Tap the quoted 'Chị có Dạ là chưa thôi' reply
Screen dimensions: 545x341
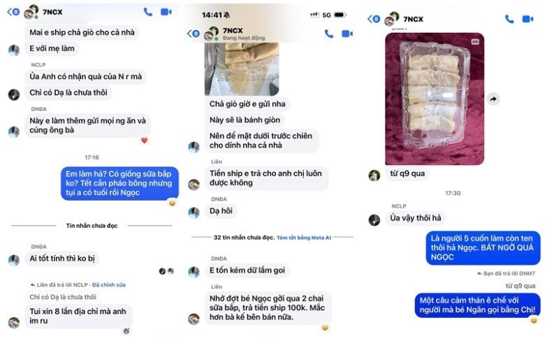click(63, 297)
